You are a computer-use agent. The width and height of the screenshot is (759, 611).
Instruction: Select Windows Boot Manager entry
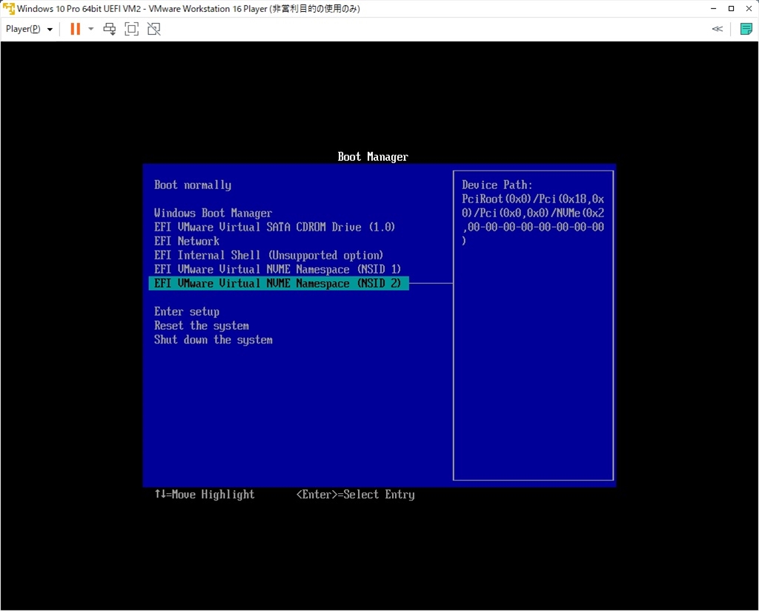click(213, 213)
